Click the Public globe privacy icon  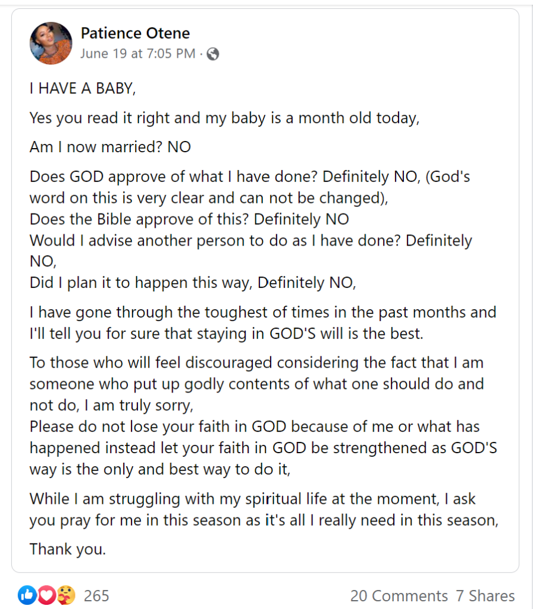tap(213, 54)
